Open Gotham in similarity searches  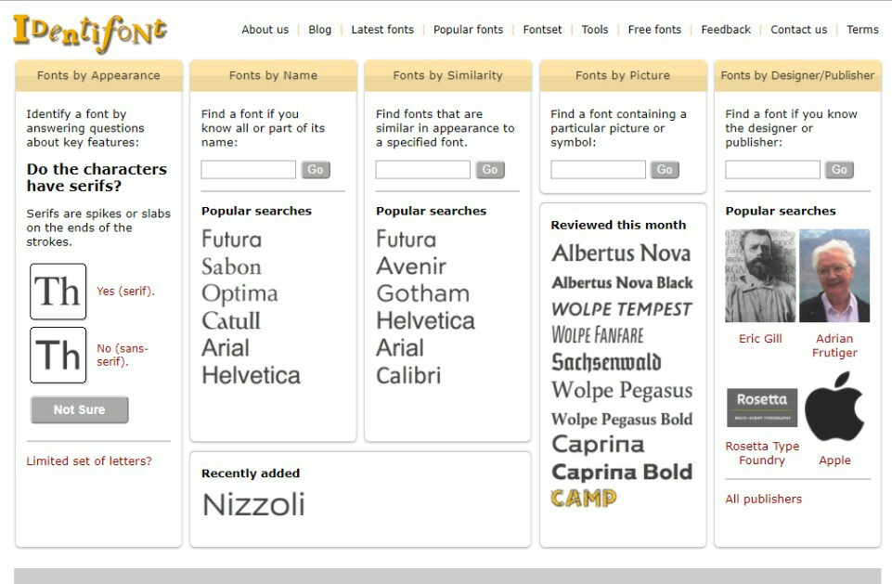point(422,293)
